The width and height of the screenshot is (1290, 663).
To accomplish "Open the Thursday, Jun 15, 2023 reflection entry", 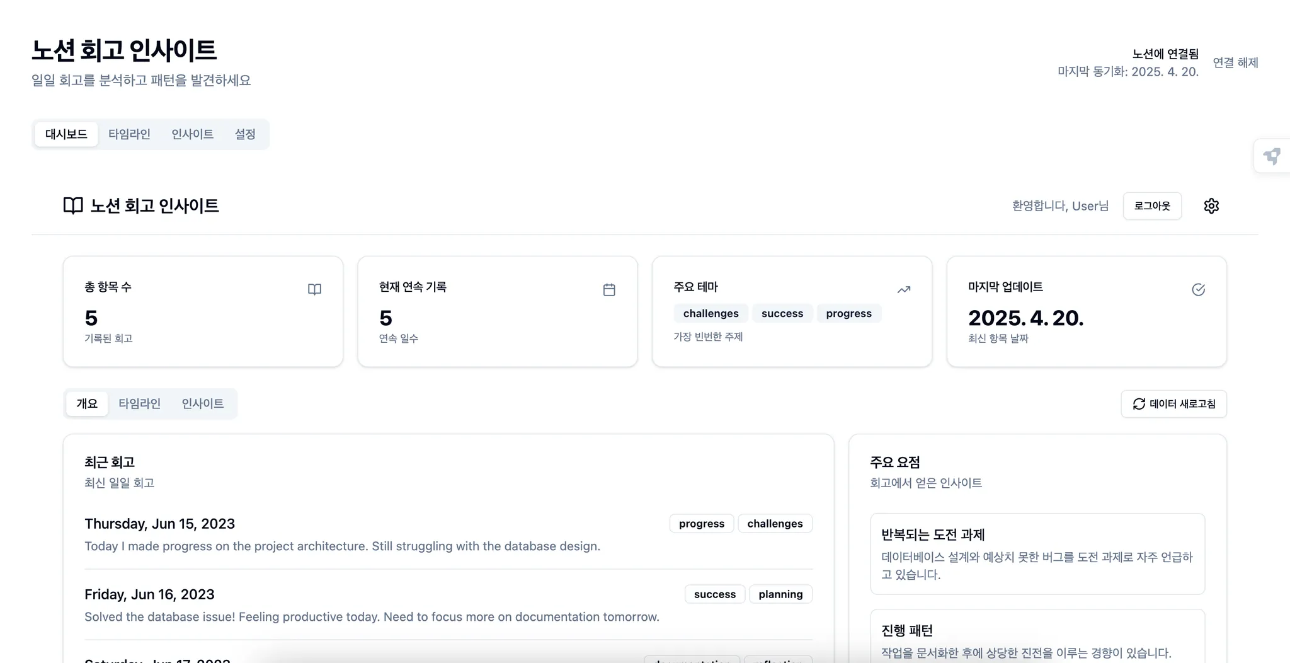I will (448, 534).
